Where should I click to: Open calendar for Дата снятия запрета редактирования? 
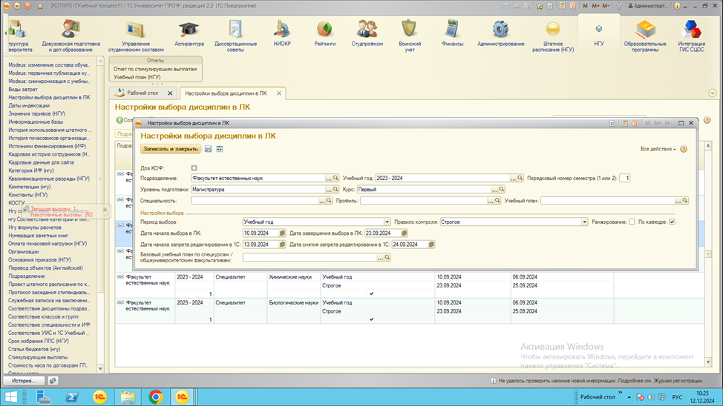point(431,244)
